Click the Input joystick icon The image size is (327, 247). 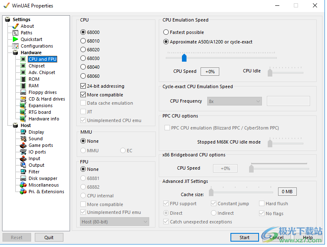click(x=23, y=159)
